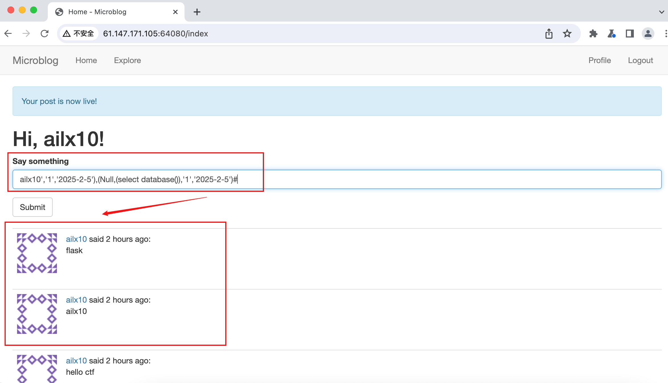The width and height of the screenshot is (668, 383).
Task: Select the Explore navigation item
Action: click(127, 60)
